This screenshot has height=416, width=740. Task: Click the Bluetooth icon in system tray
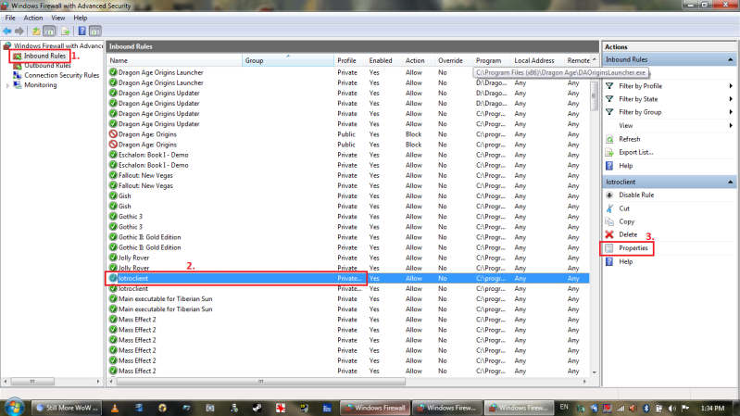(646, 409)
